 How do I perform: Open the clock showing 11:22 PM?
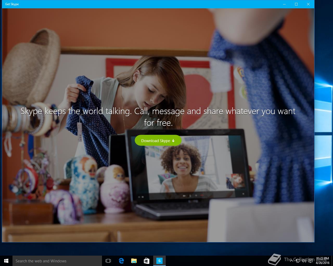(x=323, y=261)
